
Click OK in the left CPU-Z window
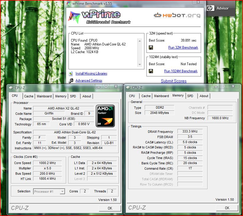click(110, 208)
